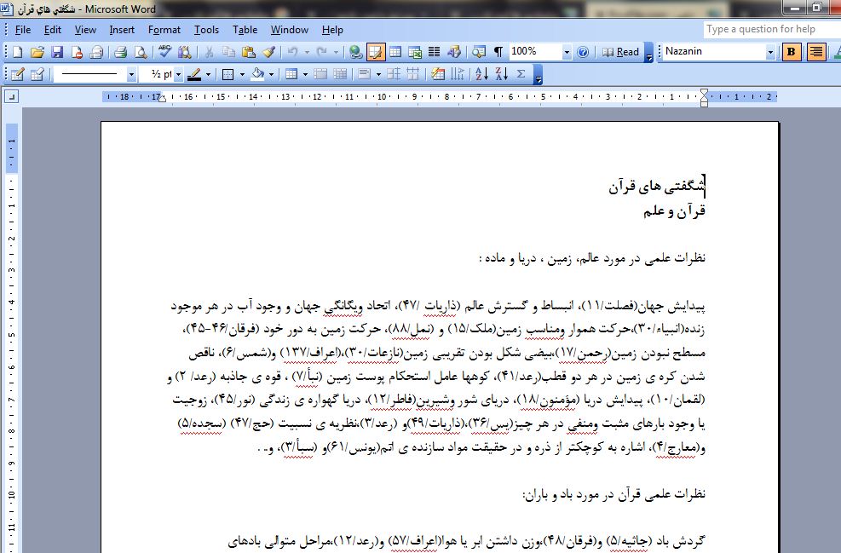Click the Insert Hyperlink globe icon
This screenshot has width=841, height=553.
pos(356,52)
